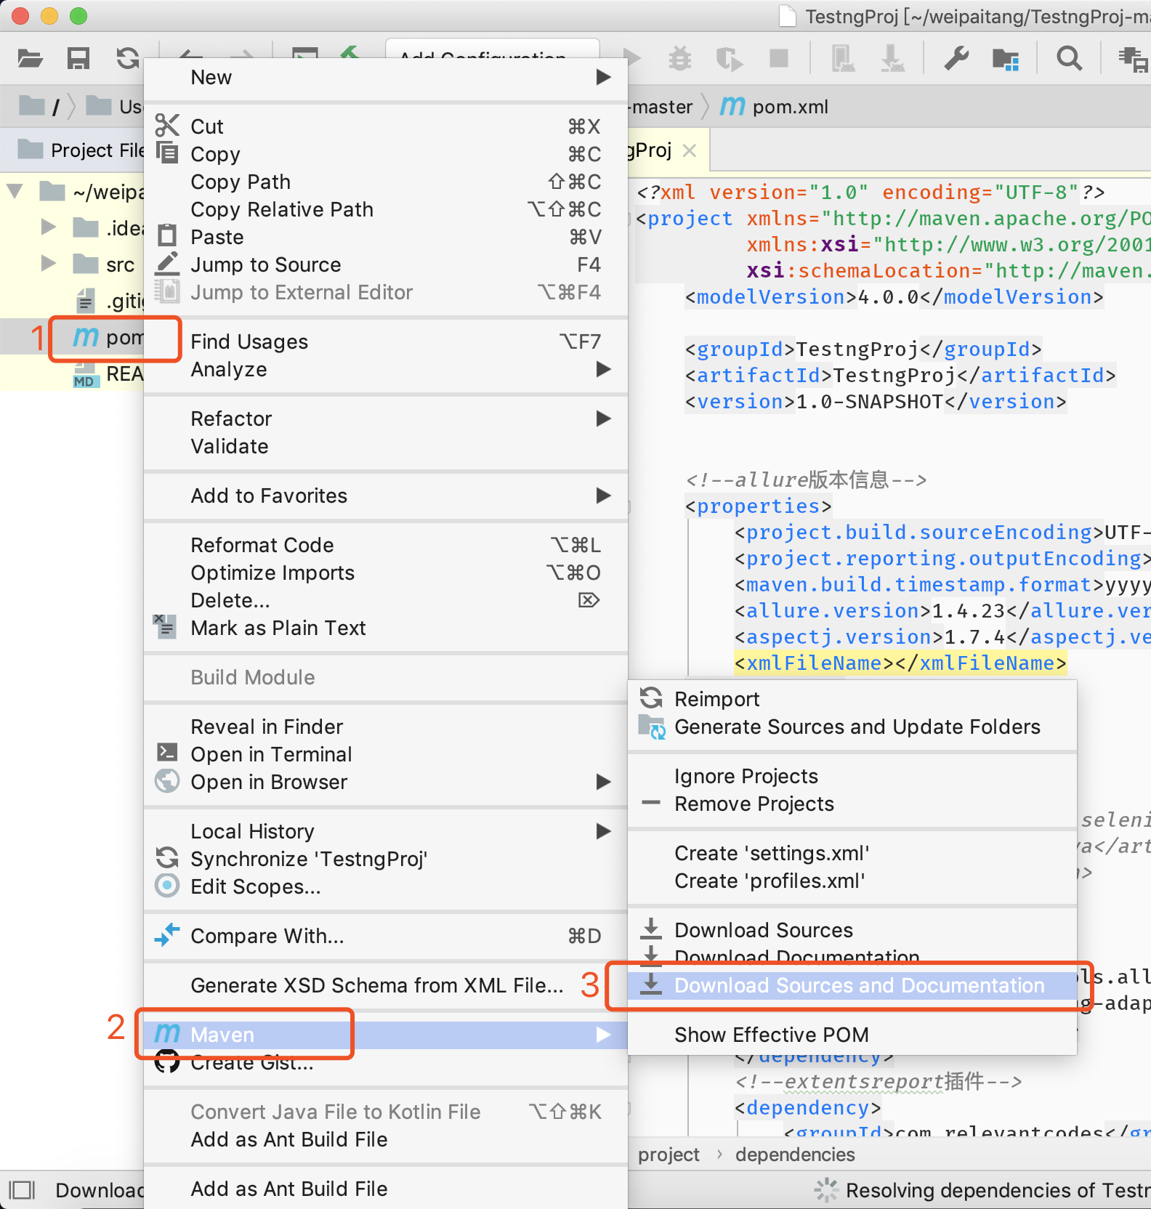The image size is (1151, 1209).
Task: Click the Run play arrow icon
Action: [x=632, y=58]
